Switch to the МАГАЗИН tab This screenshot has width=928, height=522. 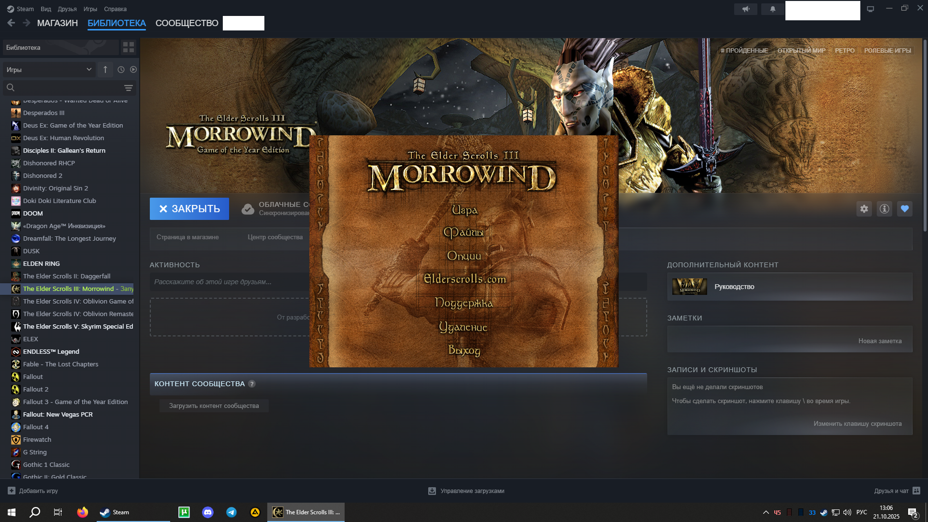tap(57, 23)
